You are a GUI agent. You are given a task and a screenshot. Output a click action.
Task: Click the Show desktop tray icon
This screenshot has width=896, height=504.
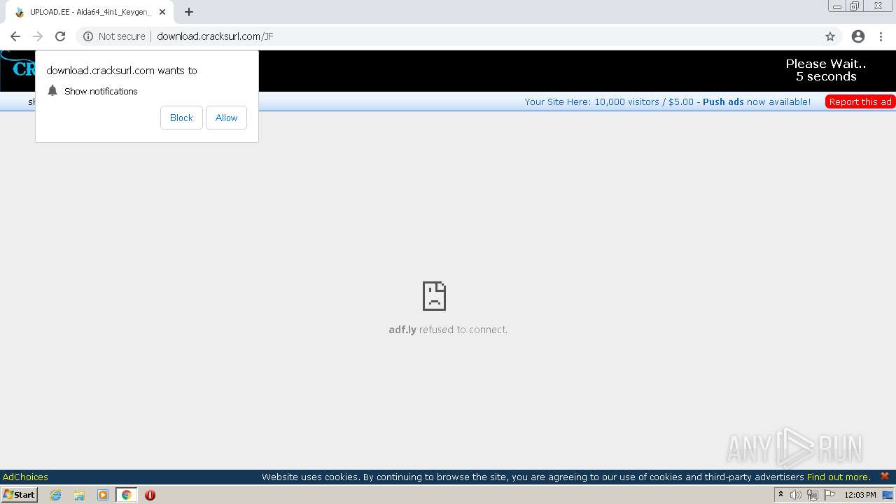(888, 495)
